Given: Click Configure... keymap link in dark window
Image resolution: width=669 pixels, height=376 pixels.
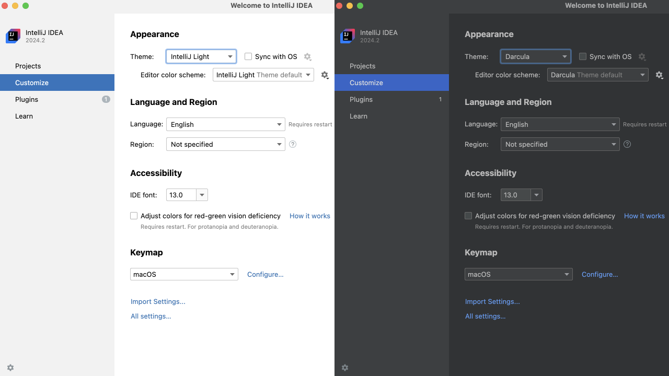Looking at the screenshot, I should (600, 274).
